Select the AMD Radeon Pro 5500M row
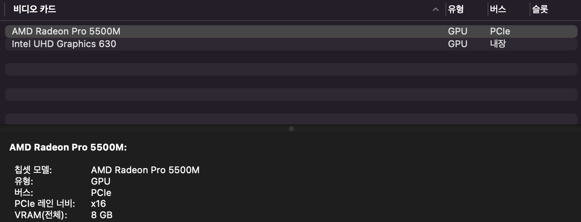581x222 pixels. pos(66,32)
